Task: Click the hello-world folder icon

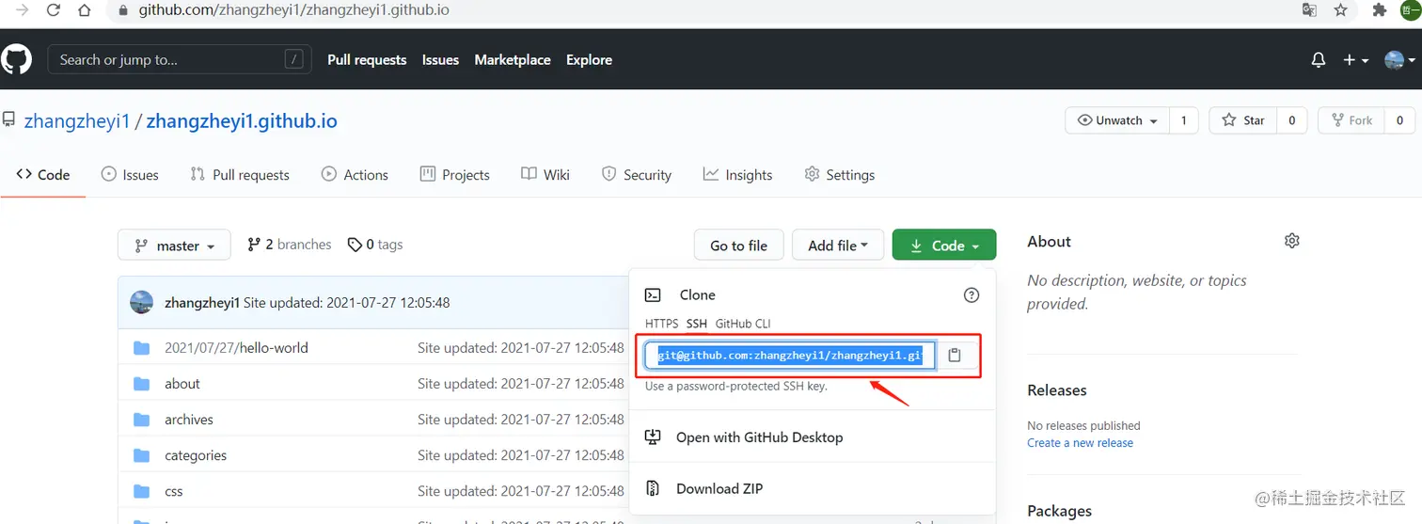Action: tap(142, 348)
